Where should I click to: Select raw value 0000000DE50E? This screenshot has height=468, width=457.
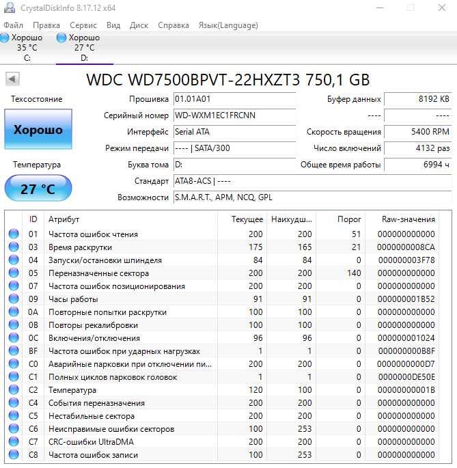(x=406, y=377)
